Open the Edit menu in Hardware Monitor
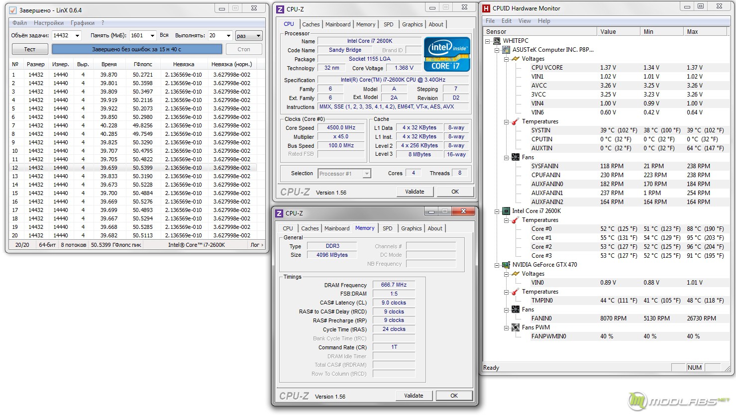The image size is (736, 417). click(507, 21)
